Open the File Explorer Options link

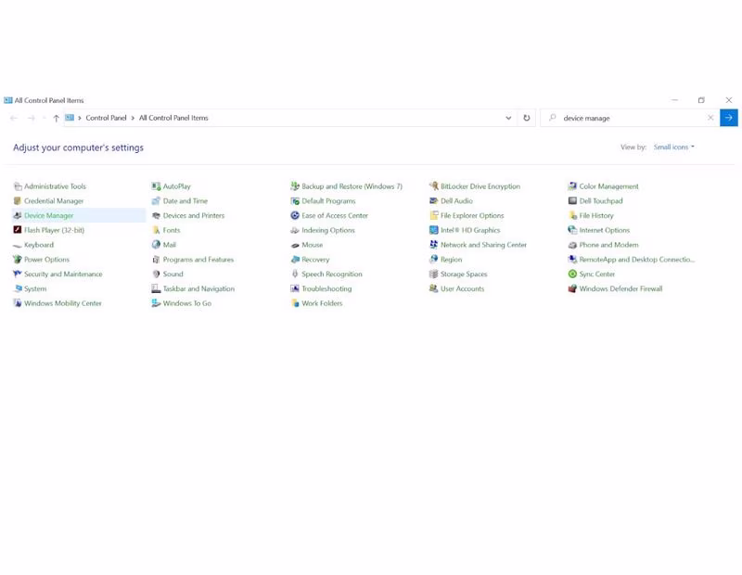pos(472,216)
